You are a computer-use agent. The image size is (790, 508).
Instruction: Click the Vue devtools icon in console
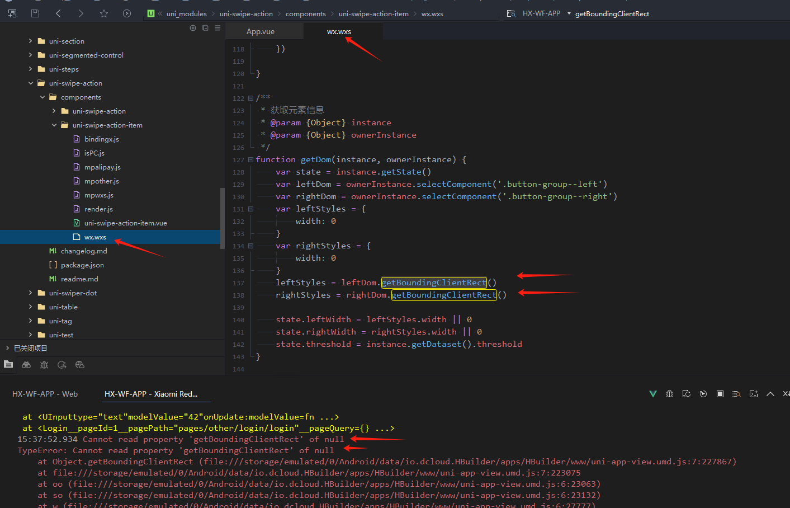[652, 394]
